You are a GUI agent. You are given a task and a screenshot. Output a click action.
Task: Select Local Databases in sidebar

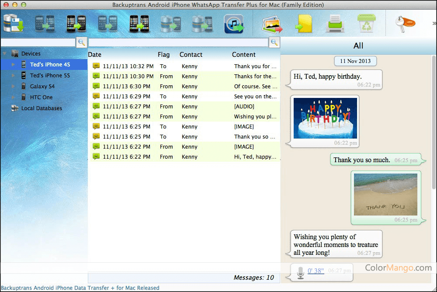coord(42,108)
